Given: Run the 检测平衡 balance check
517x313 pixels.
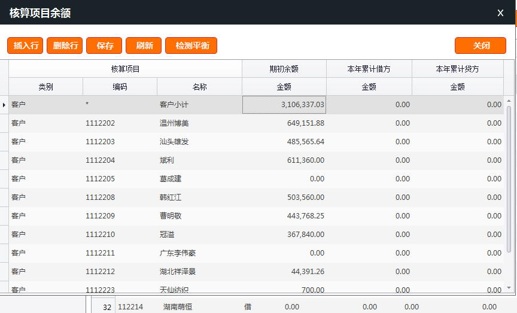Looking at the screenshot, I should click(191, 45).
